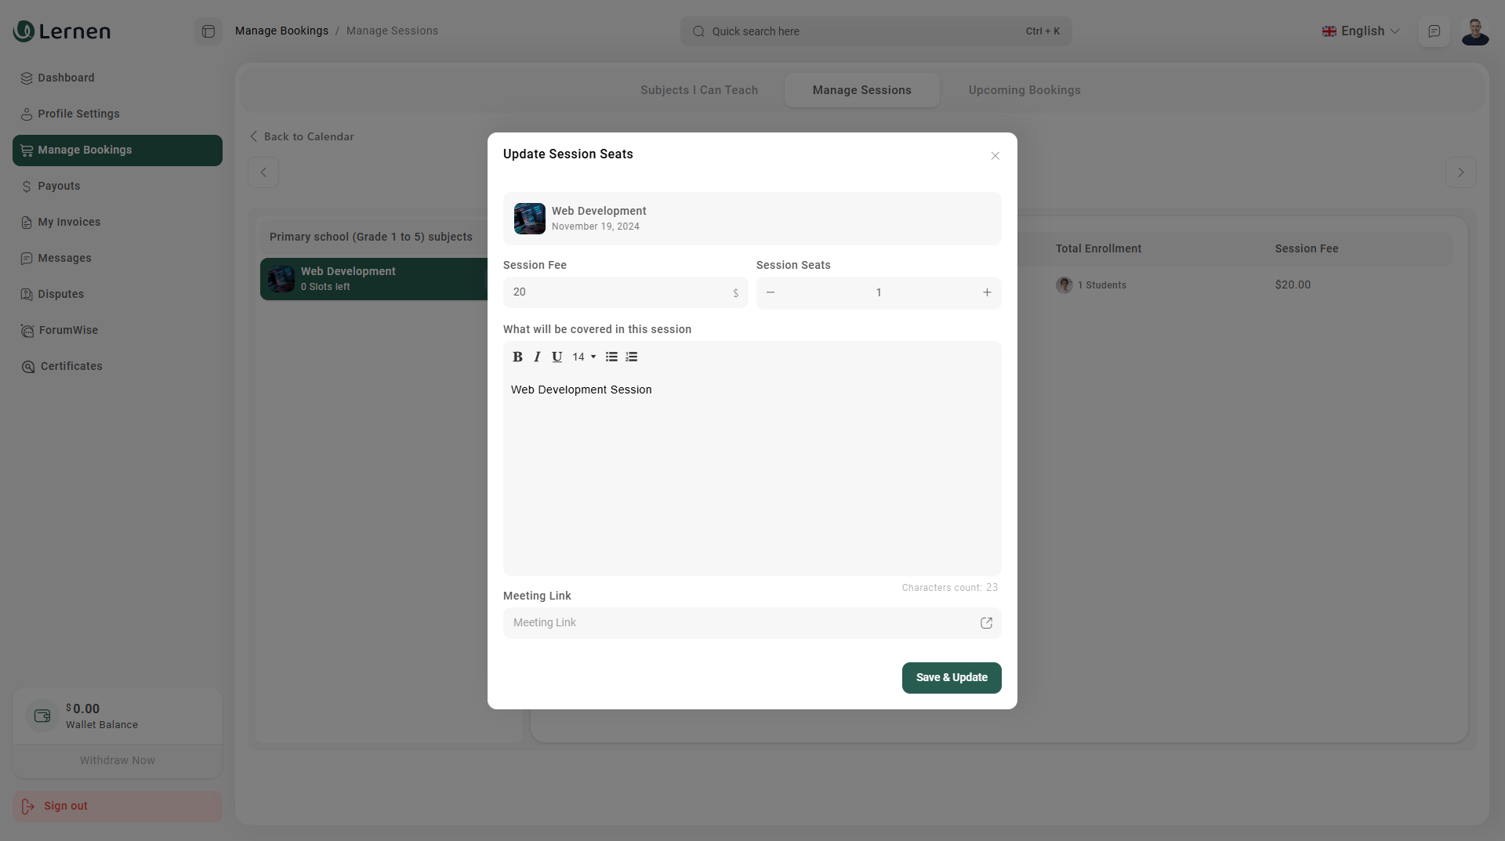
Task: Toggle underline formatting in the editor
Action: pos(557,357)
